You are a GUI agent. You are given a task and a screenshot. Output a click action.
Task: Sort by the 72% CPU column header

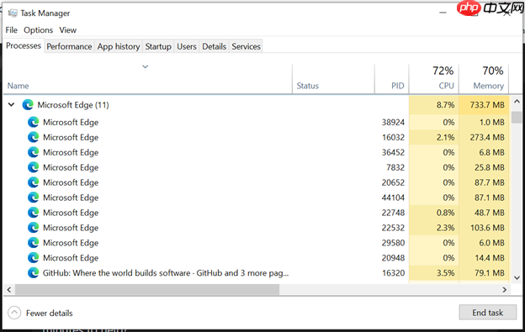click(434, 79)
